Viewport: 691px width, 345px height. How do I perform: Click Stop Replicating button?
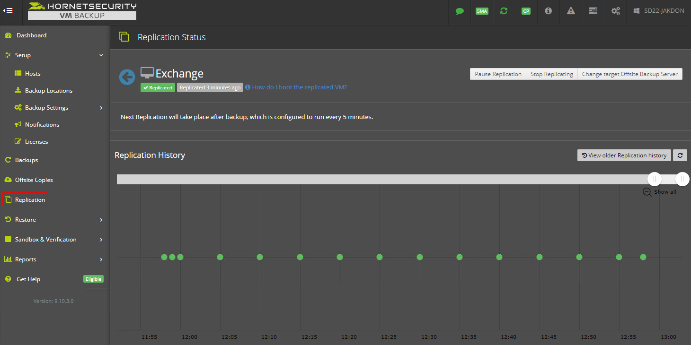click(x=552, y=74)
